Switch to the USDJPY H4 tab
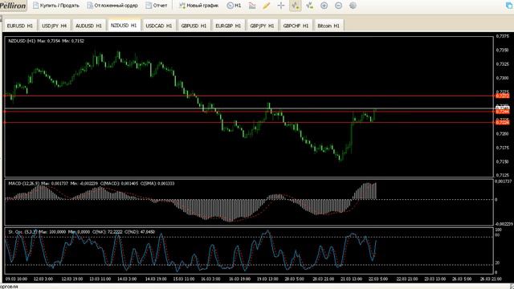The width and height of the screenshot is (514, 289). (55, 26)
